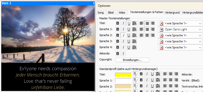This screenshot has width=203, height=92.
Task: Toggle bold for Akkorde
Action: (118, 53)
